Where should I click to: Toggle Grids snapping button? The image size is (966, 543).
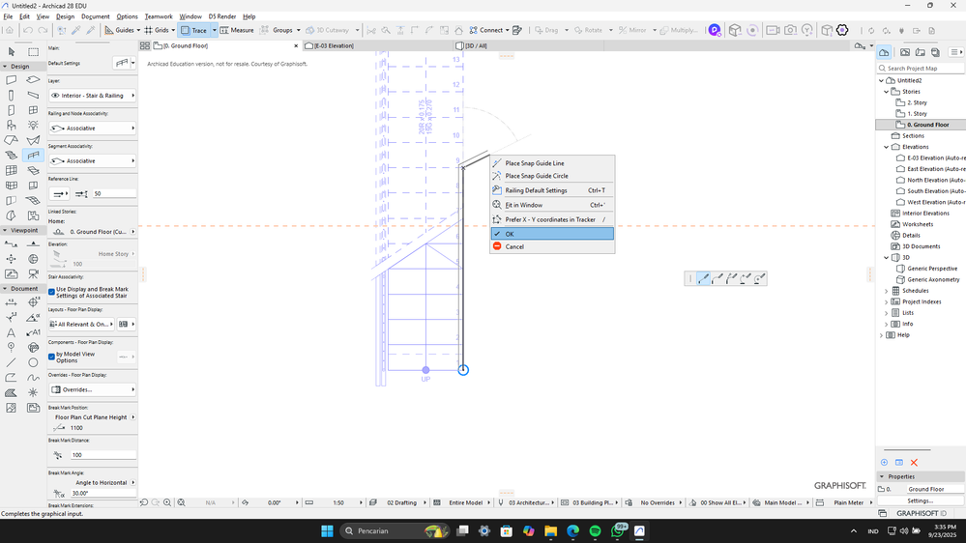click(x=157, y=30)
